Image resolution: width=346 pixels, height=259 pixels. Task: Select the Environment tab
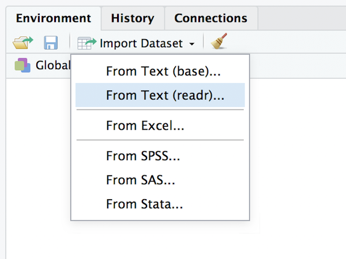[54, 18]
